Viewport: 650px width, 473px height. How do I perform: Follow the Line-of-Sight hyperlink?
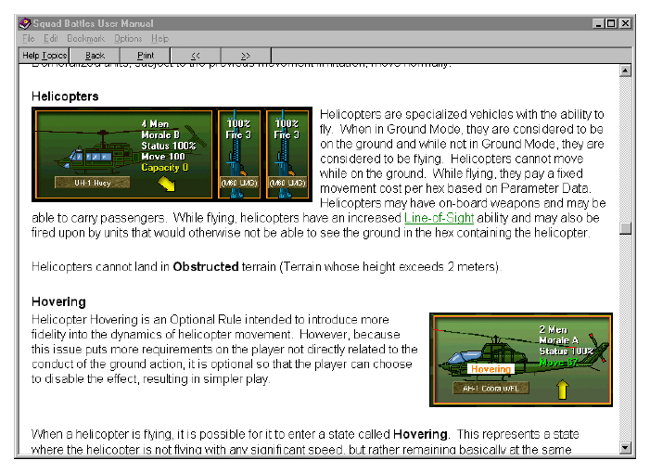[x=439, y=218]
